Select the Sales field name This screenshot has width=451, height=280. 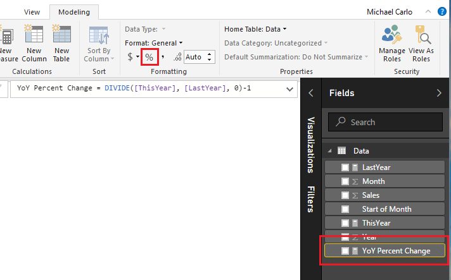371,195
